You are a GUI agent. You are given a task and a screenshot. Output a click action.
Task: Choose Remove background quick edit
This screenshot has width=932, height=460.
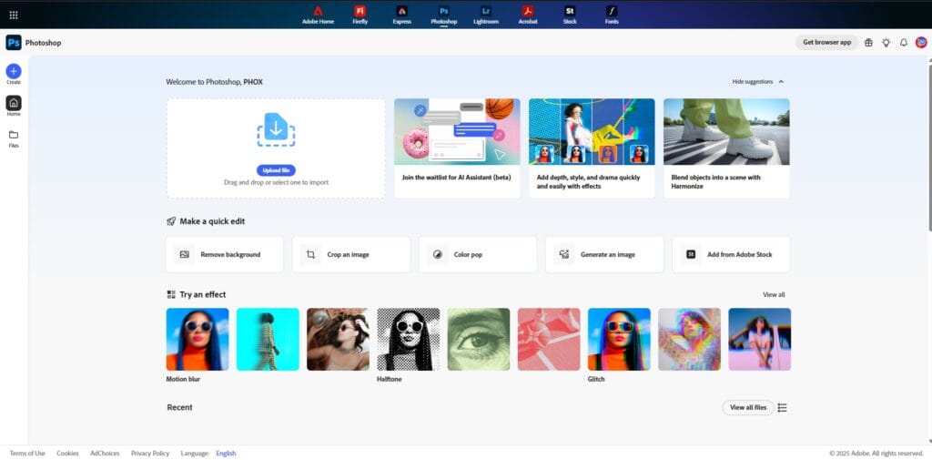click(x=225, y=254)
